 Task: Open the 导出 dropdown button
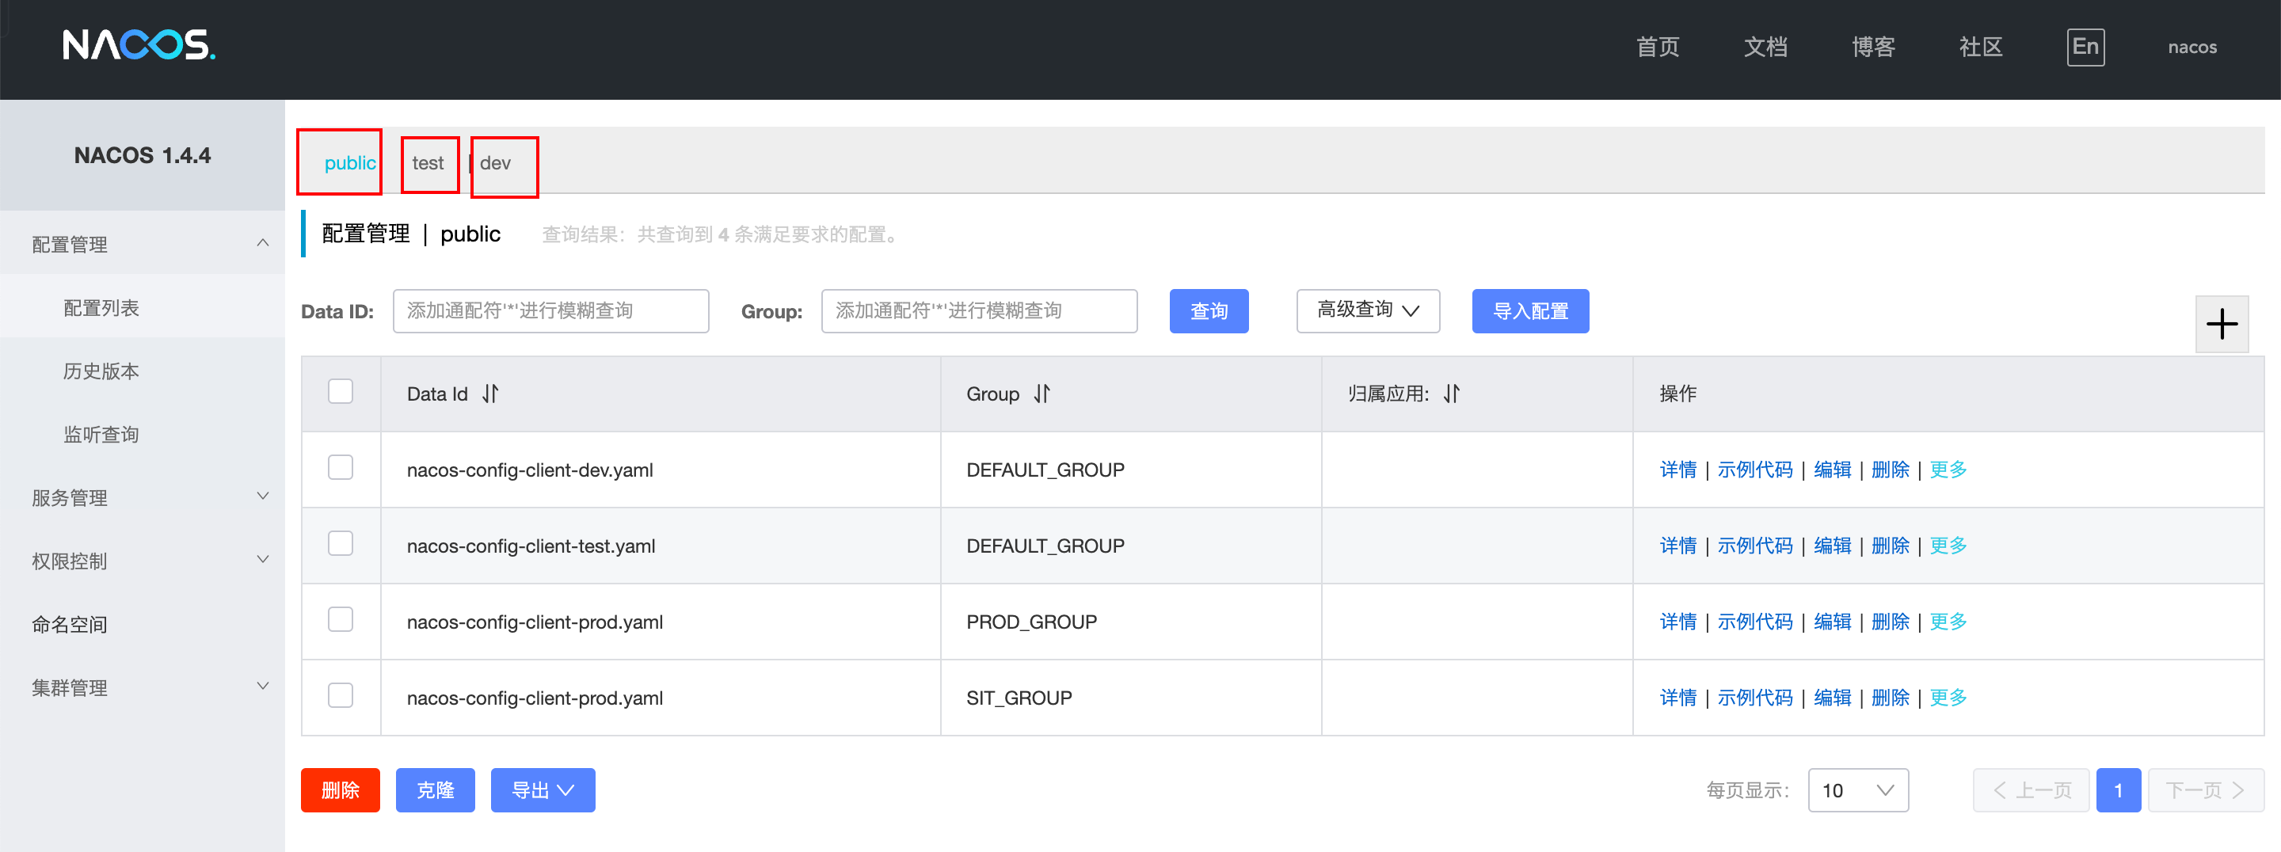pos(543,790)
